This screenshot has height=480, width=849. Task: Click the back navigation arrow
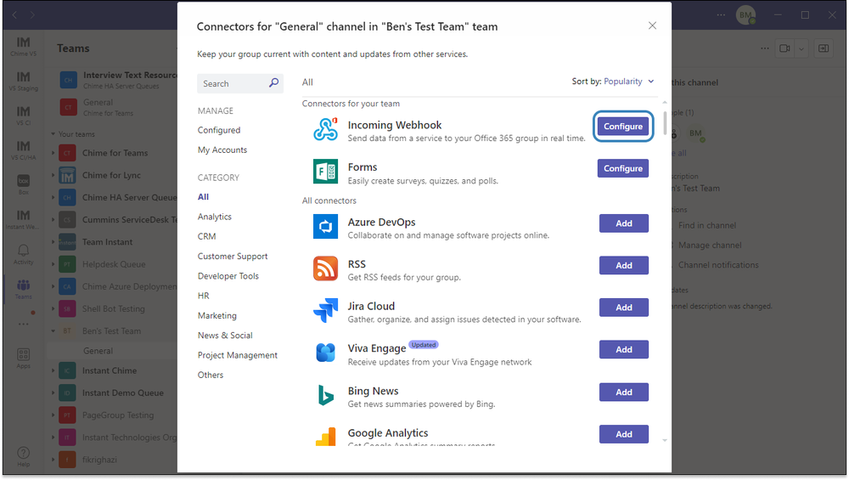point(14,15)
